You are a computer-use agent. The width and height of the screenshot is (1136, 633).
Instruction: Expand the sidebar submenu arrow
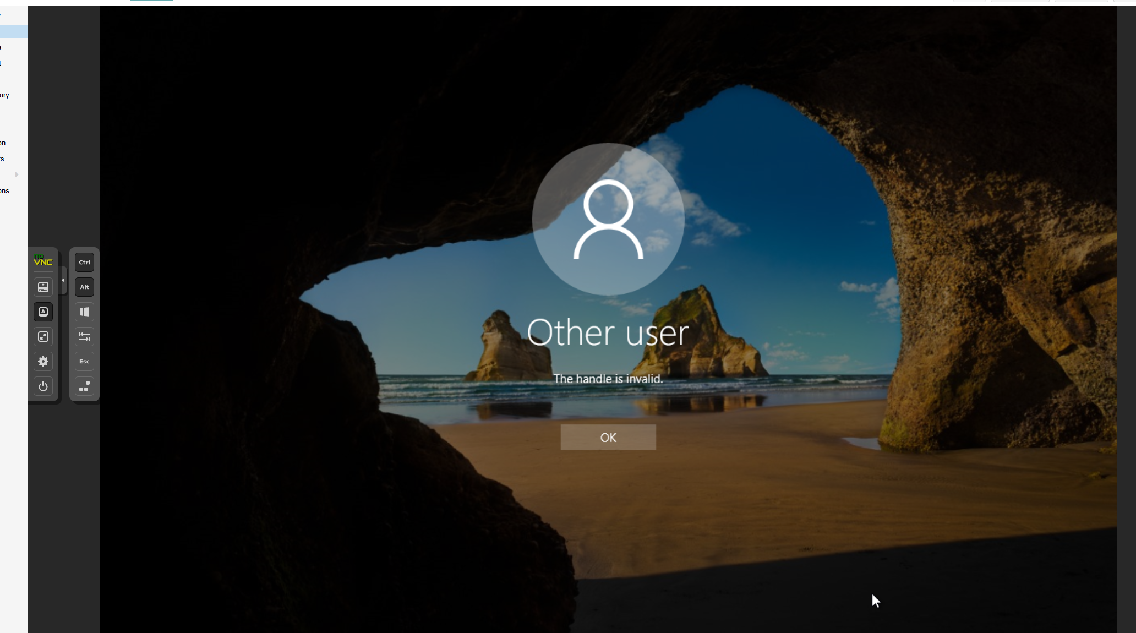(x=17, y=174)
